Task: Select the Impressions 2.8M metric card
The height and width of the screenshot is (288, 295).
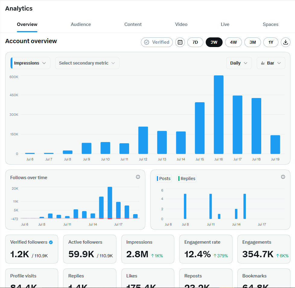Action: pyautogui.click(x=148, y=249)
